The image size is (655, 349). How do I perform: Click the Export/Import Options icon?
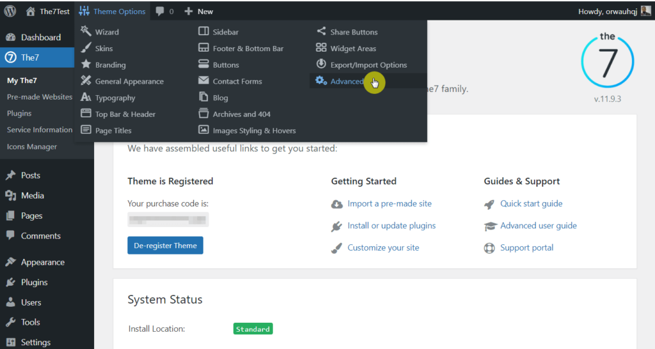(321, 64)
